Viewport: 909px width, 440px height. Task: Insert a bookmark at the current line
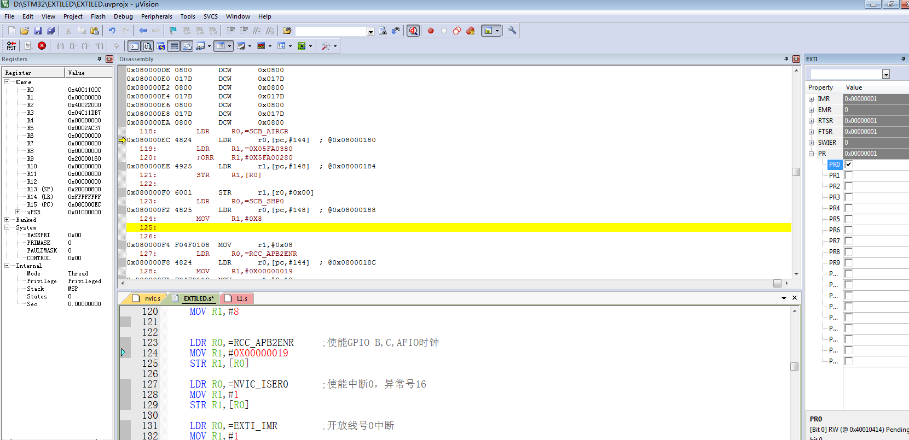pyautogui.click(x=173, y=31)
